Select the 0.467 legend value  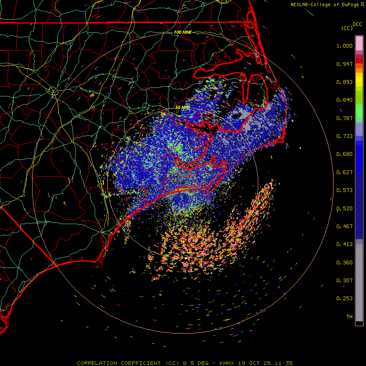coord(344,227)
